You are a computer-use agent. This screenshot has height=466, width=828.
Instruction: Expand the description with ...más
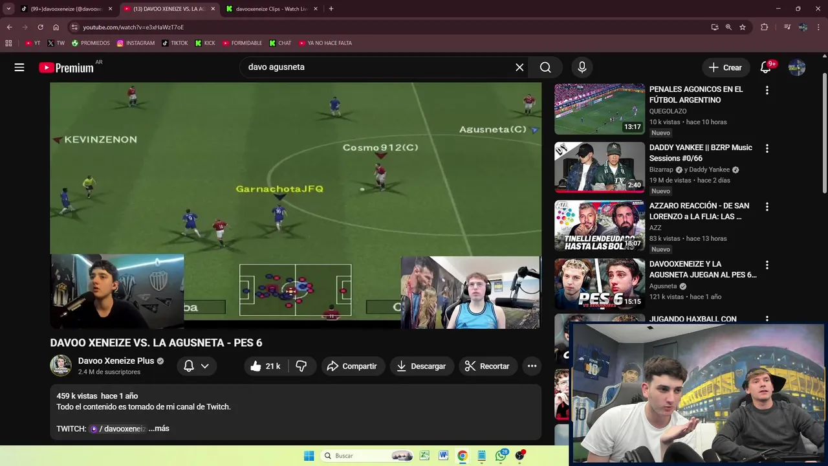[158, 428]
